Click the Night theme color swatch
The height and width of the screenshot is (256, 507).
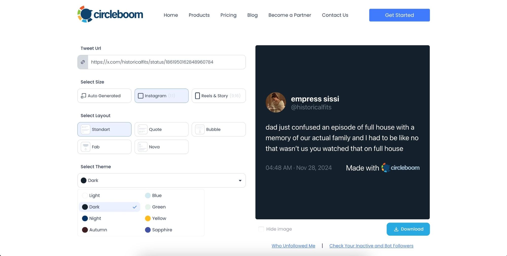(x=85, y=218)
